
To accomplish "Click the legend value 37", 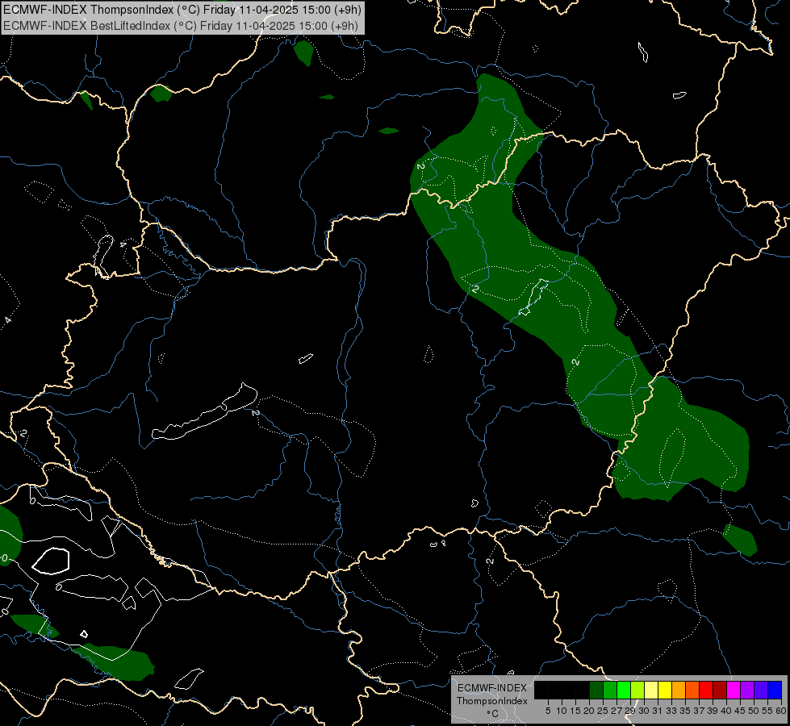I will (x=699, y=711).
